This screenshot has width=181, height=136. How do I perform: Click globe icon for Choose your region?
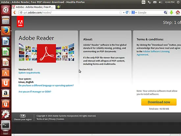(x=23, y=116)
